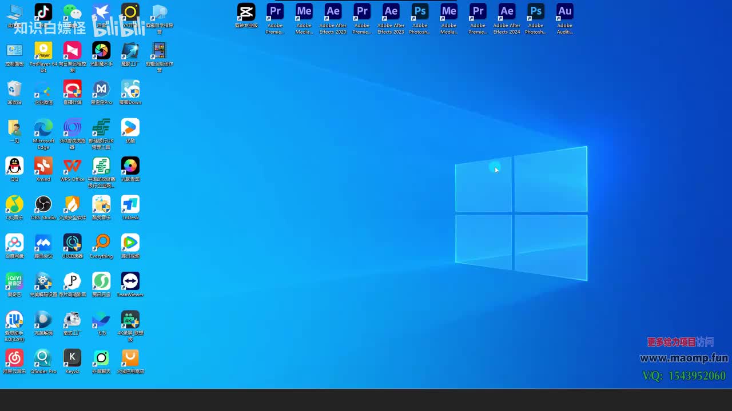Select the 百度网盘 desktop shortcut
Image resolution: width=732 pixels, height=411 pixels.
pos(14,243)
